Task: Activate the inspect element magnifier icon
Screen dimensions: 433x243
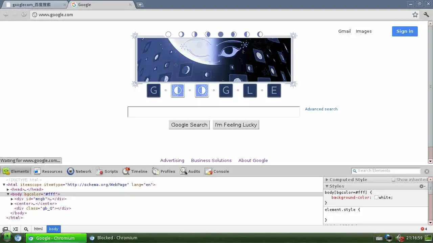Action: point(26,229)
